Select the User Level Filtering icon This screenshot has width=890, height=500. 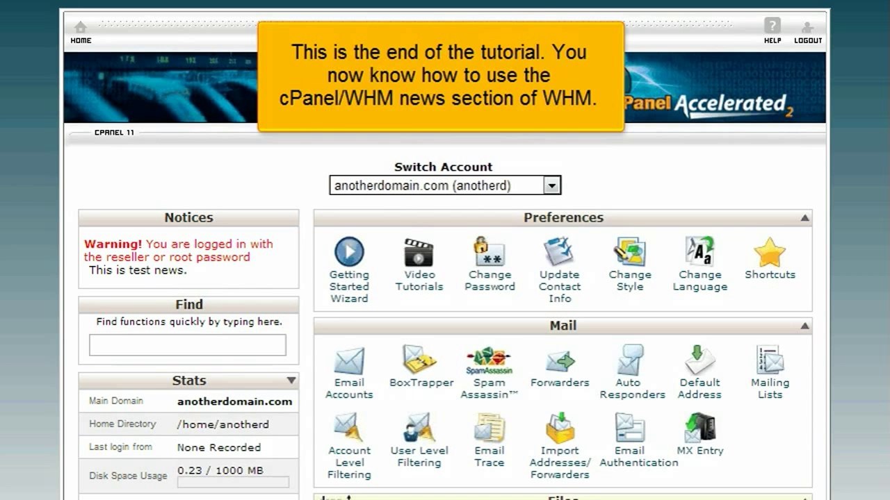click(419, 428)
